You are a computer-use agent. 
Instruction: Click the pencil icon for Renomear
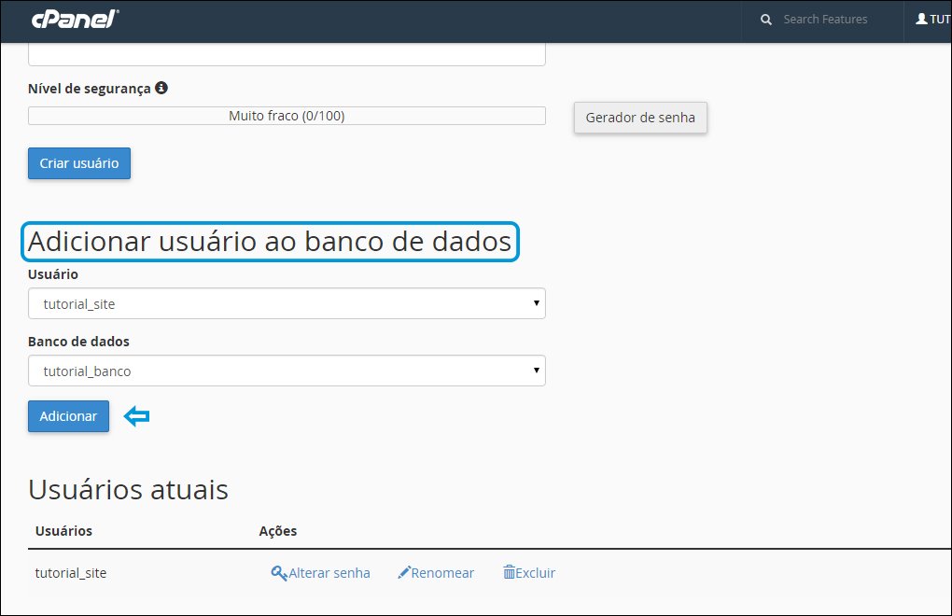click(404, 572)
